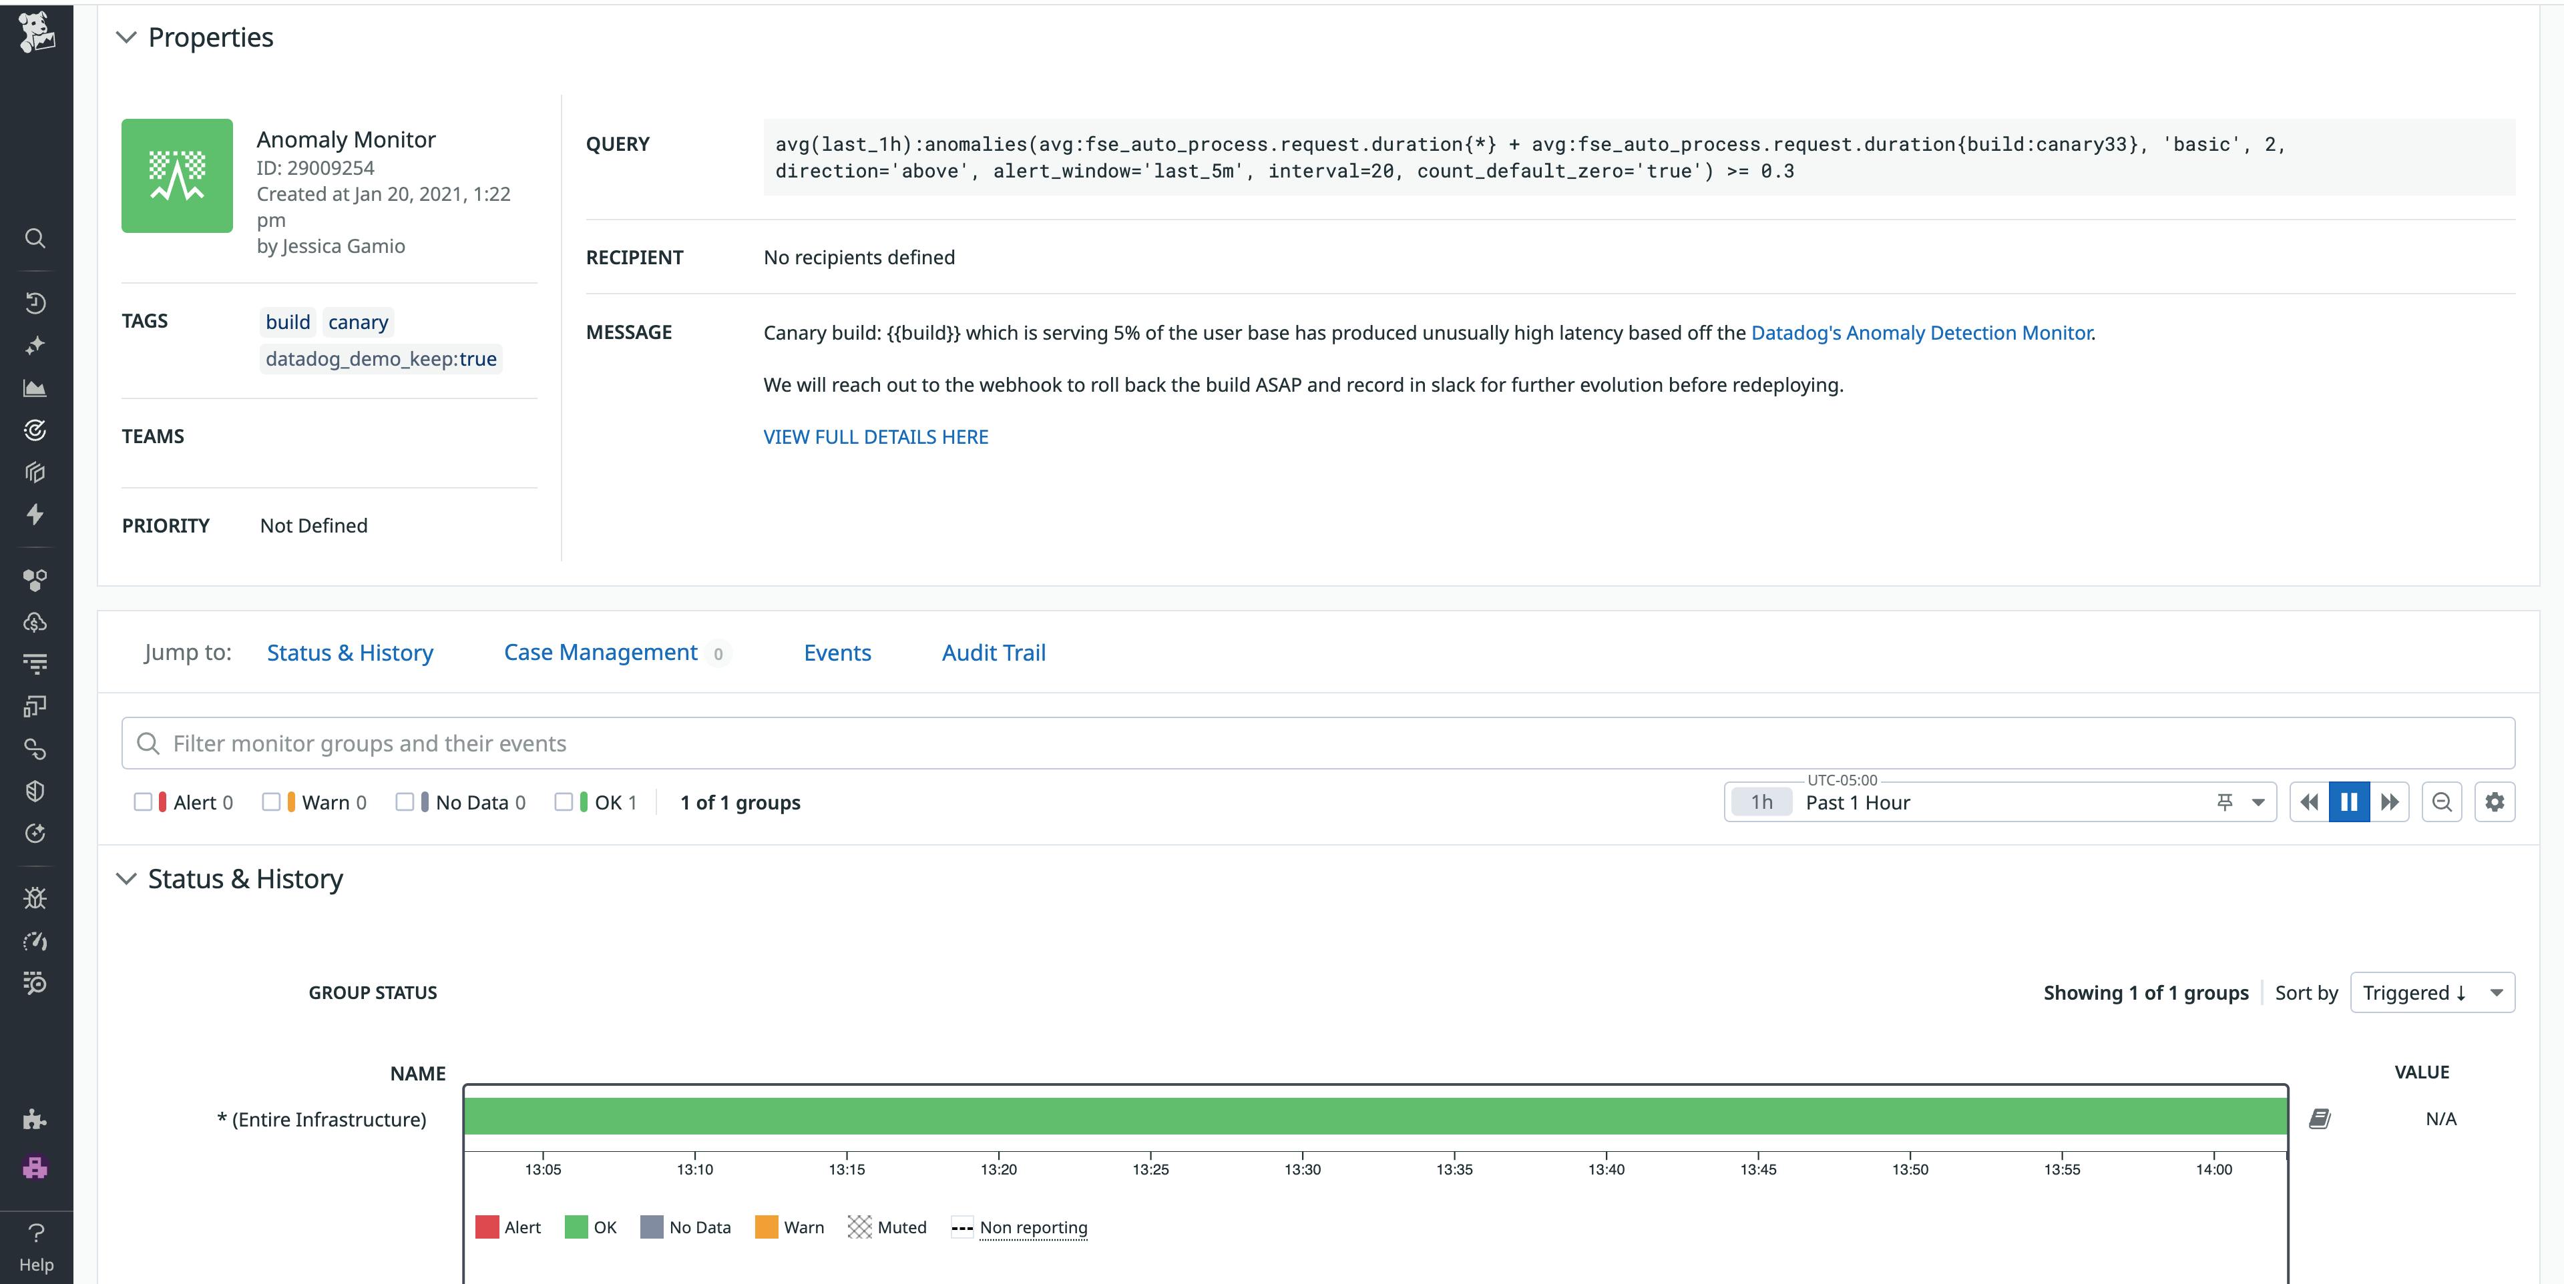
Task: Toggle the No Data filter checkbox
Action: pos(404,801)
